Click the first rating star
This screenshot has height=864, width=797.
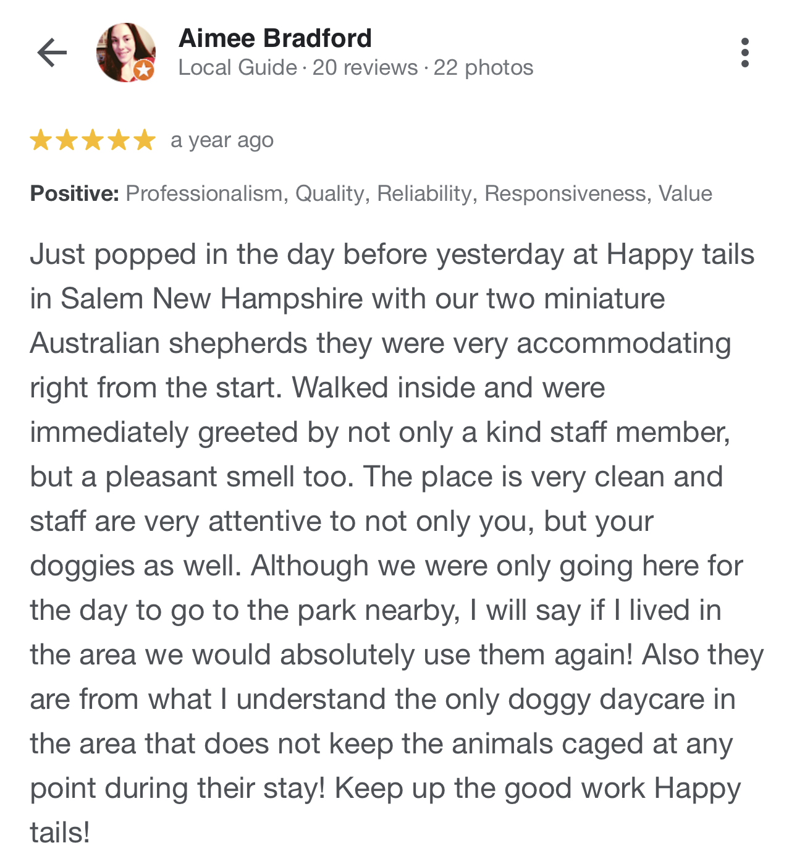click(x=41, y=140)
